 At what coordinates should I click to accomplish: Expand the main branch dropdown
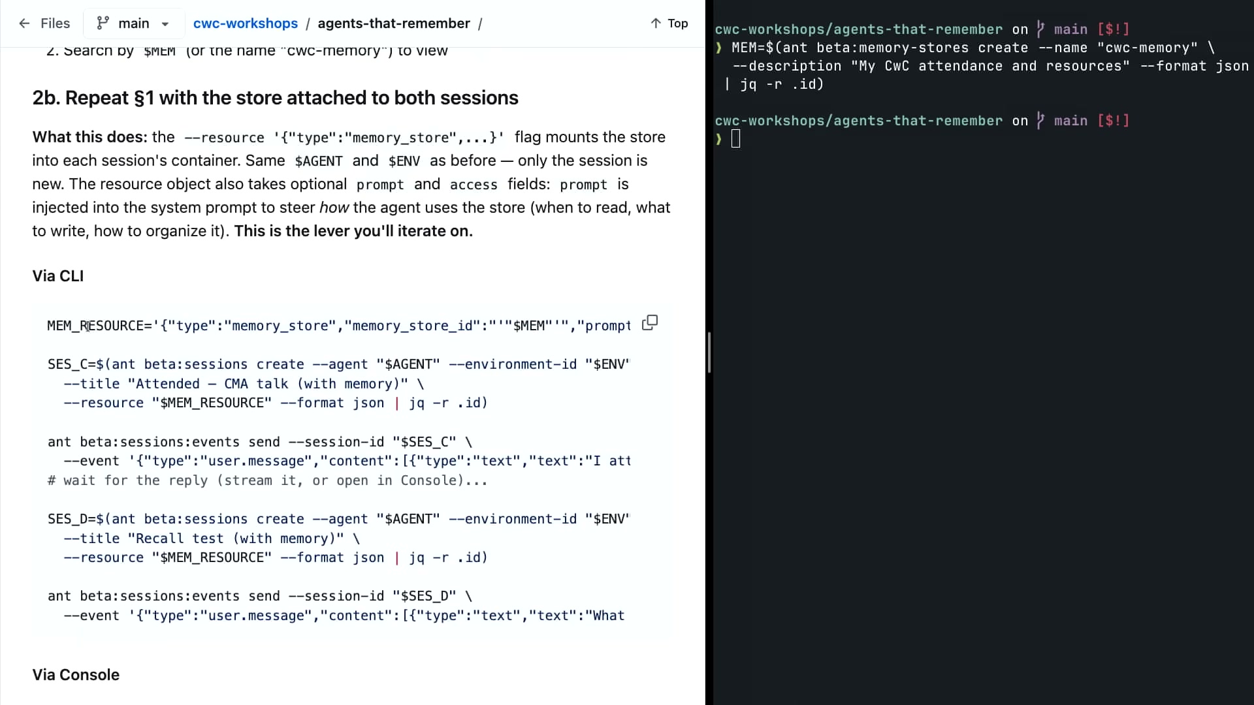pos(133,23)
